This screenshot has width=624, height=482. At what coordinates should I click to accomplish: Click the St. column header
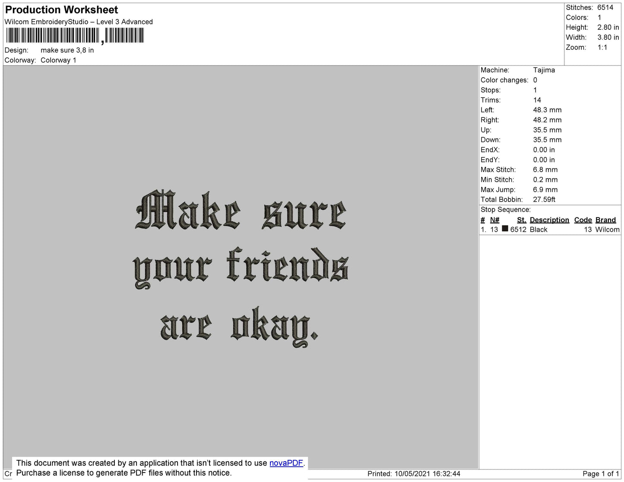(x=522, y=220)
